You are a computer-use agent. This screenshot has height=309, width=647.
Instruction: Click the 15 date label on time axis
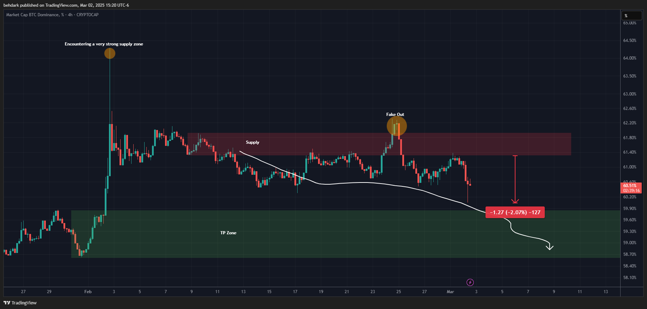coord(269,292)
